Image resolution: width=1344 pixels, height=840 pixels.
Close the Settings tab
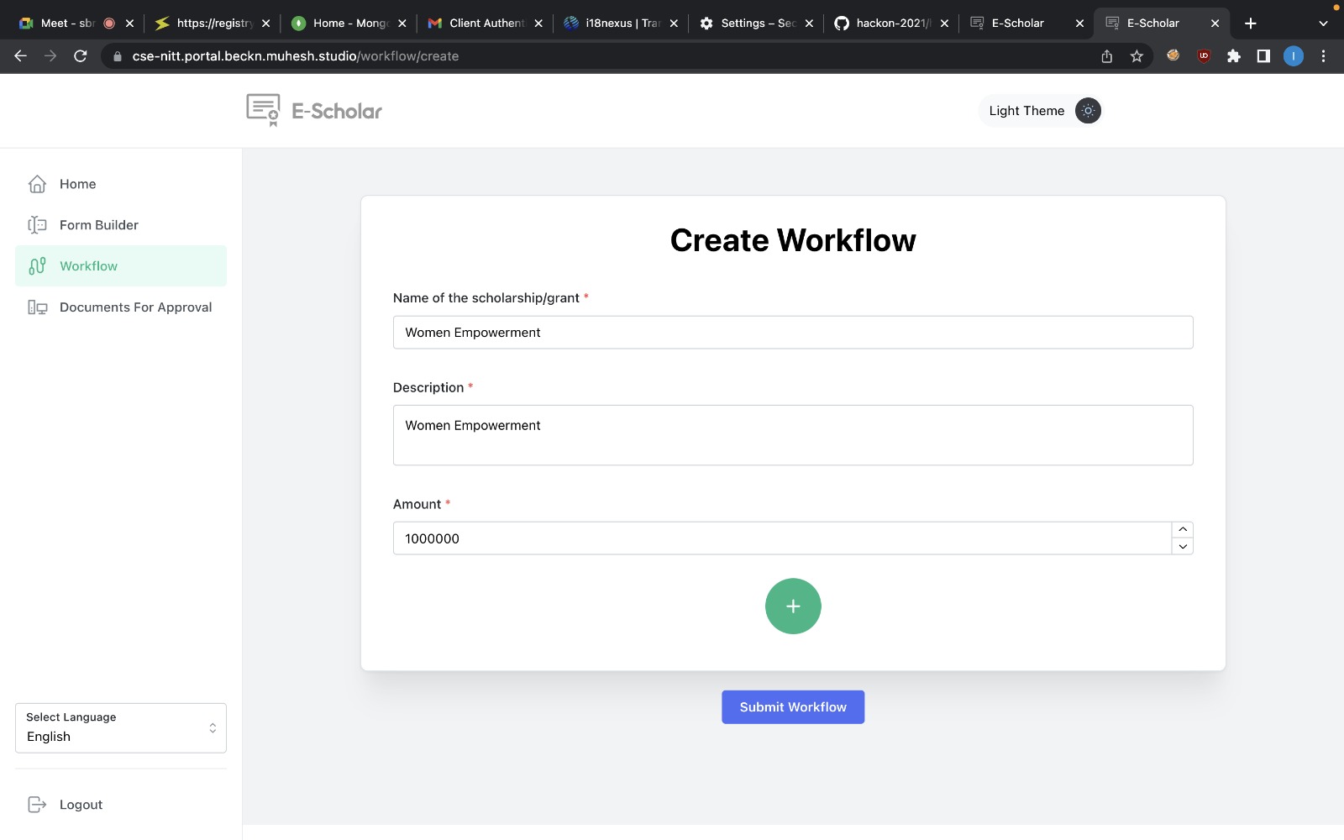809,24
